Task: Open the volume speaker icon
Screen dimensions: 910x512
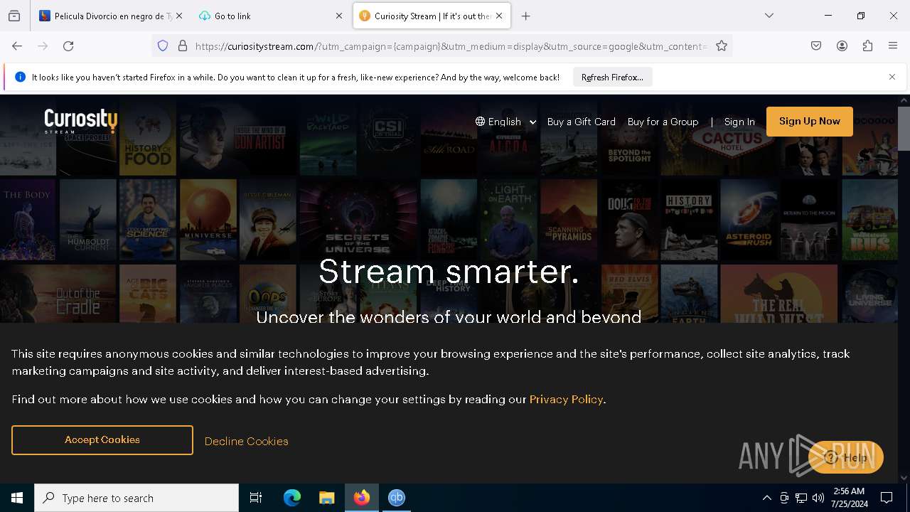Action: [x=818, y=498]
